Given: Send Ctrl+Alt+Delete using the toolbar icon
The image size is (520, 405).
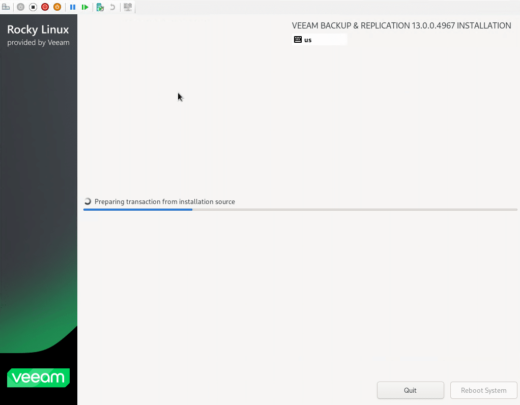Looking at the screenshot, I should point(6,7).
